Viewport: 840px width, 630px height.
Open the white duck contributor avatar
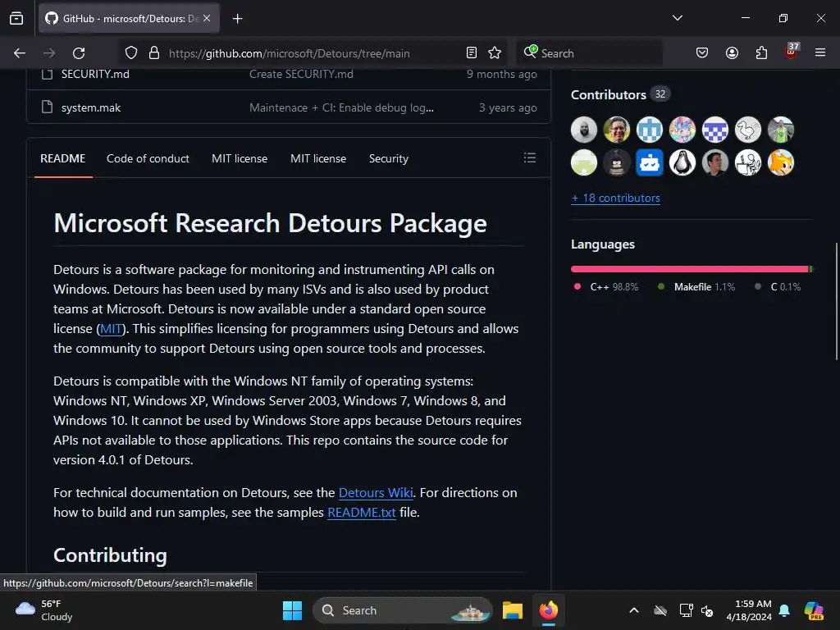coord(748,130)
